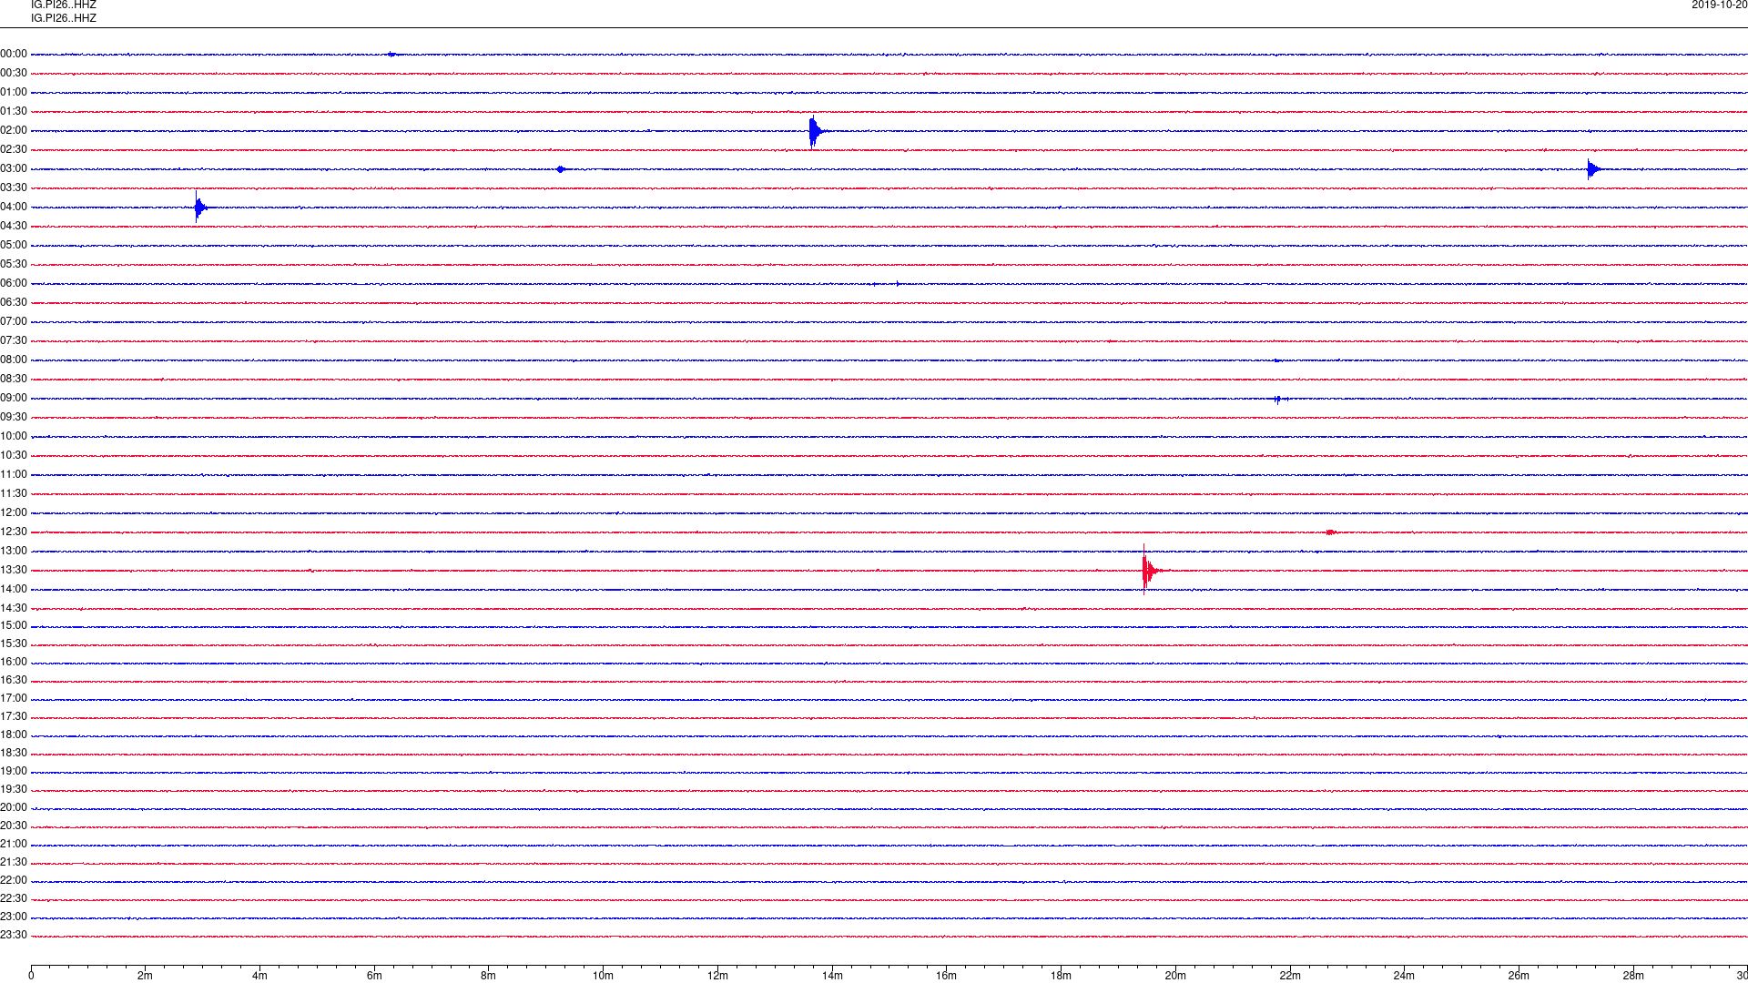Click the 18:00 trace time label

tap(14, 735)
